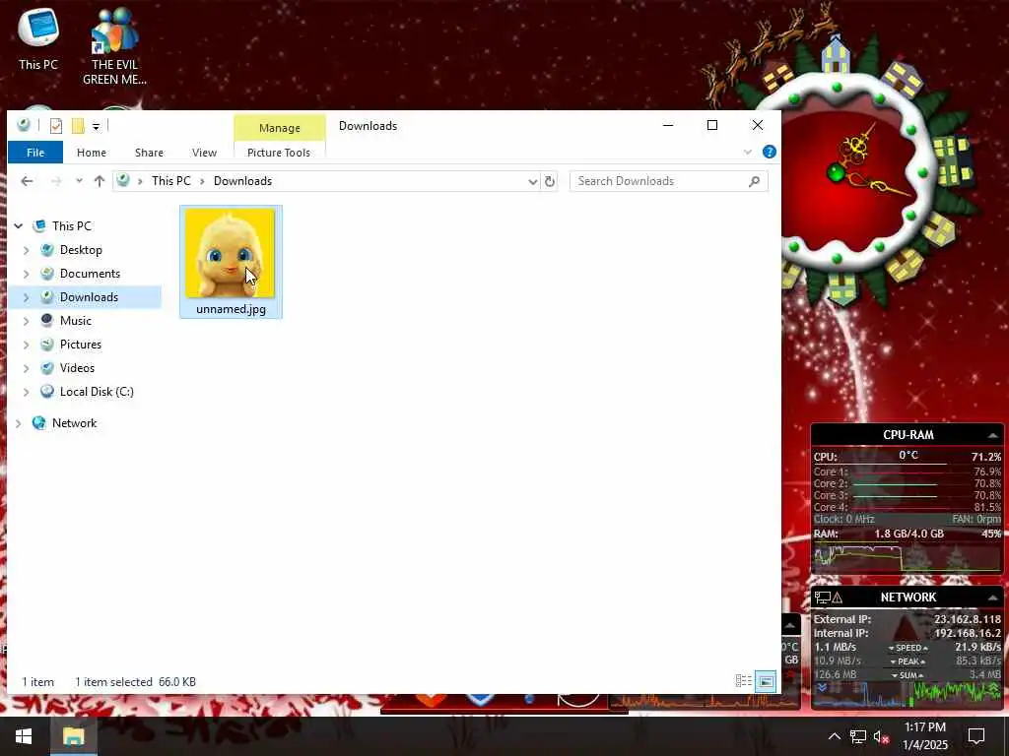Image resolution: width=1009 pixels, height=756 pixels.
Task: Switch to large thumbnails view layout
Action: pos(766,681)
